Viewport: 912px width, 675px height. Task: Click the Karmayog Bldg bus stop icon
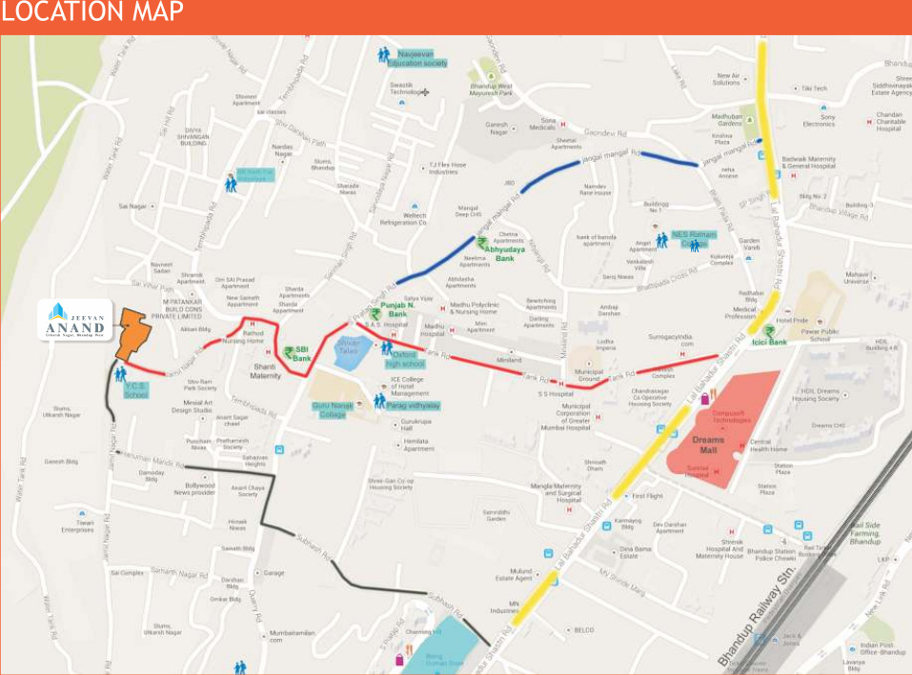[607, 526]
